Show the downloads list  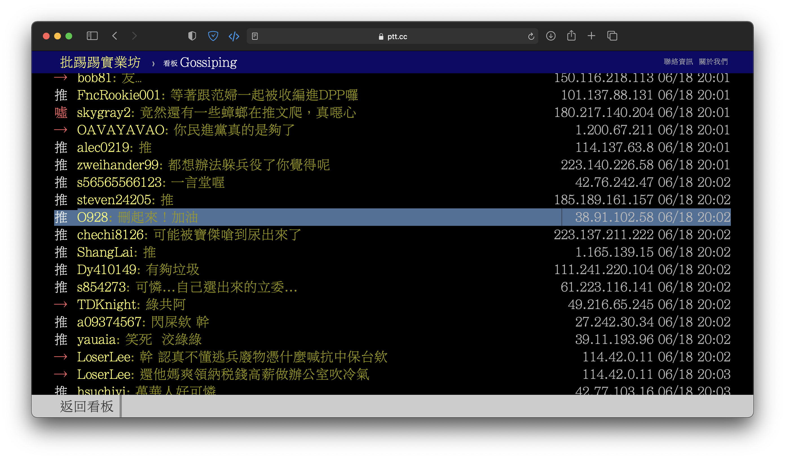[550, 36]
